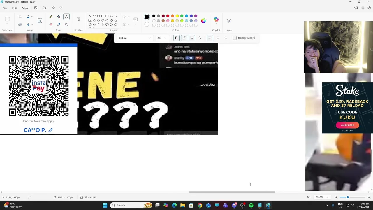Open the font size 48 dropdown
Screen dimensions: 373x210
[x=162, y=38]
